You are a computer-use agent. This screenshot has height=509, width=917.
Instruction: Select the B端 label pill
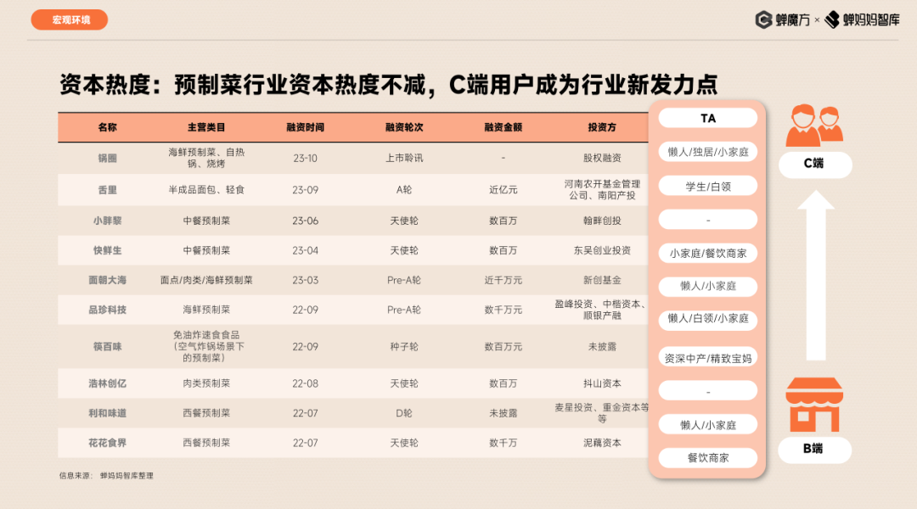point(814,449)
